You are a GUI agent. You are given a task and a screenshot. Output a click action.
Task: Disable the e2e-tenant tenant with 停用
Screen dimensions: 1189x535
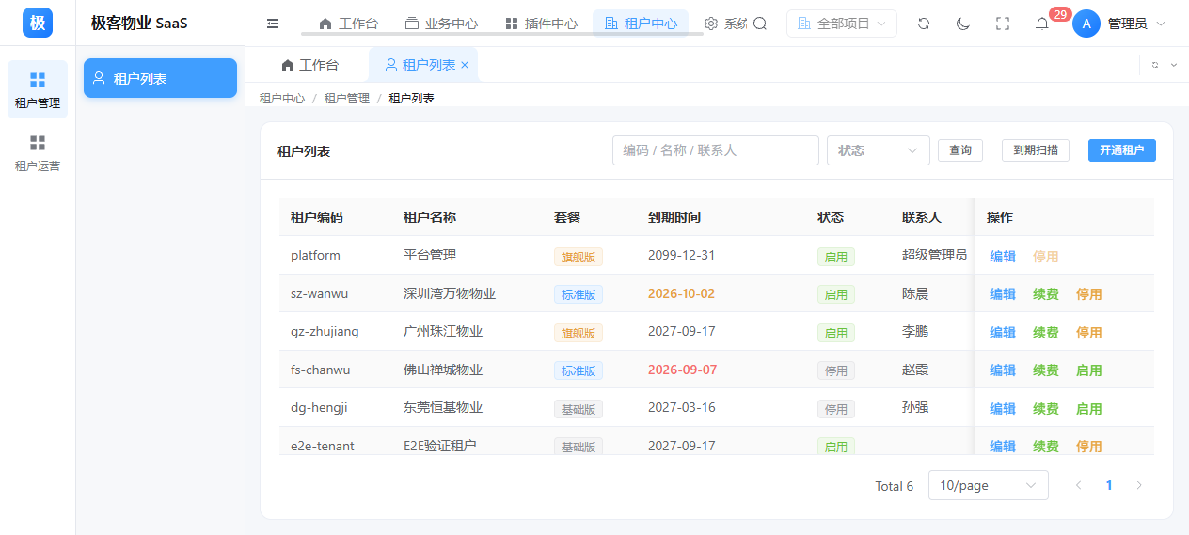(1089, 447)
